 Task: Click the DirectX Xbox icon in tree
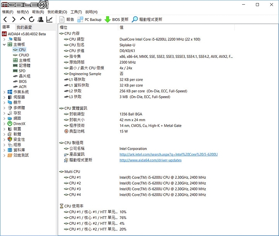(x=10, y=124)
